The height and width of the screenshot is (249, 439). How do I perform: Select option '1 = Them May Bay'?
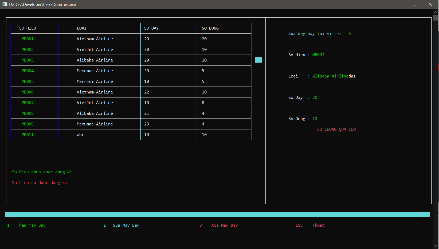pyautogui.click(x=26, y=225)
